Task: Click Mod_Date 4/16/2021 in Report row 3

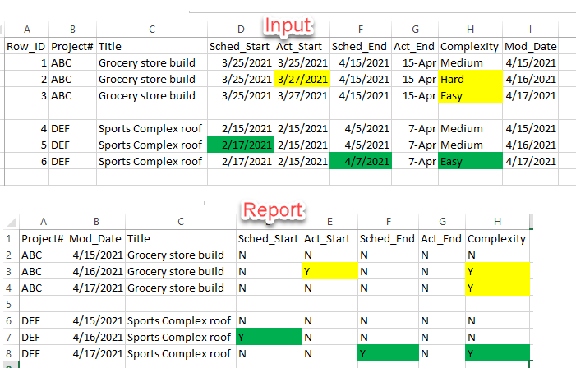Action: [x=96, y=271]
